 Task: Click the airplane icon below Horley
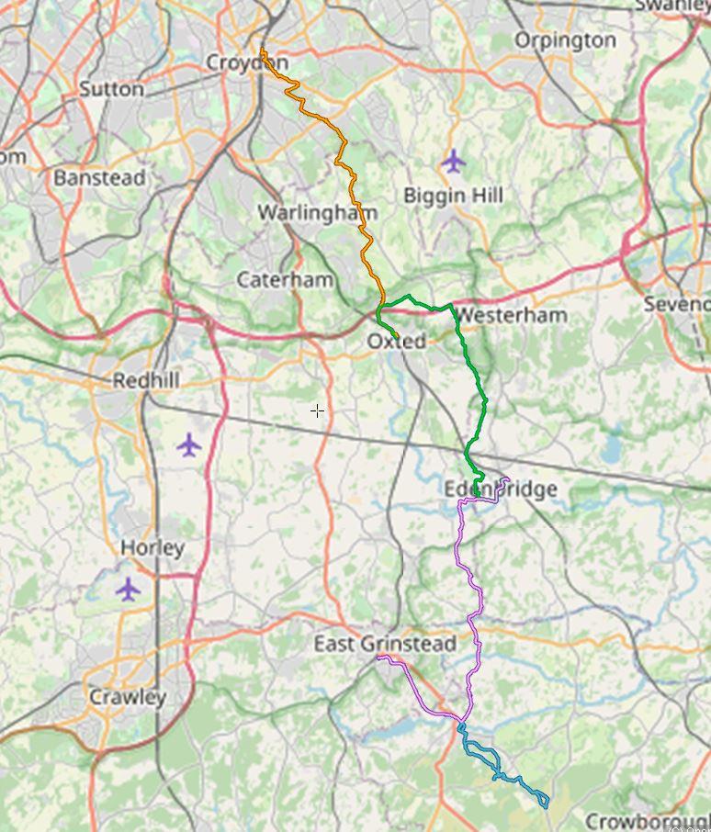(x=128, y=589)
